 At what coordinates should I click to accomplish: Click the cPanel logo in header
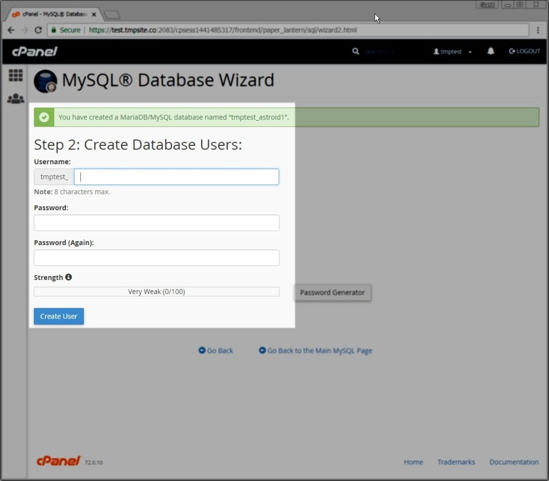point(35,51)
